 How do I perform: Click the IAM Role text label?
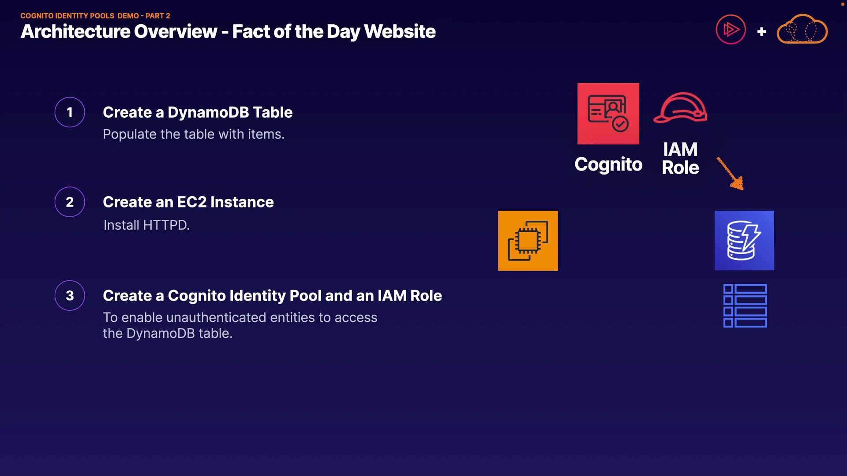680,159
